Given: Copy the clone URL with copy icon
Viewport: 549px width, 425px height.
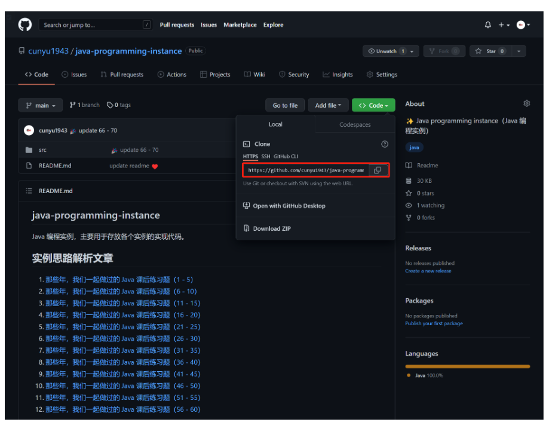Looking at the screenshot, I should [378, 170].
